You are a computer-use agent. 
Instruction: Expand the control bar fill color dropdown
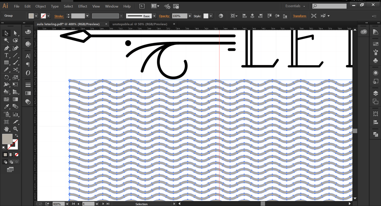36,16
